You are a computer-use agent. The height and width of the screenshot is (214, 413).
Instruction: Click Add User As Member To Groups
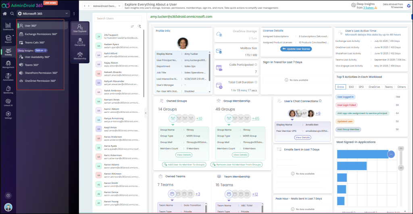pyautogui.click(x=184, y=164)
